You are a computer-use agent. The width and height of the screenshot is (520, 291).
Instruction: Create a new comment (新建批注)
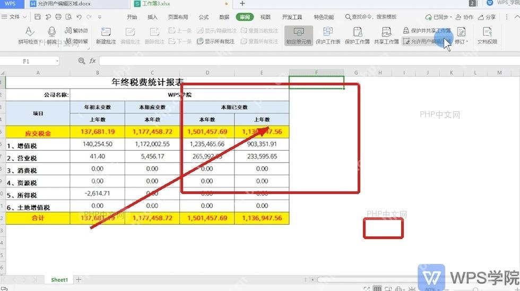pyautogui.click(x=106, y=36)
